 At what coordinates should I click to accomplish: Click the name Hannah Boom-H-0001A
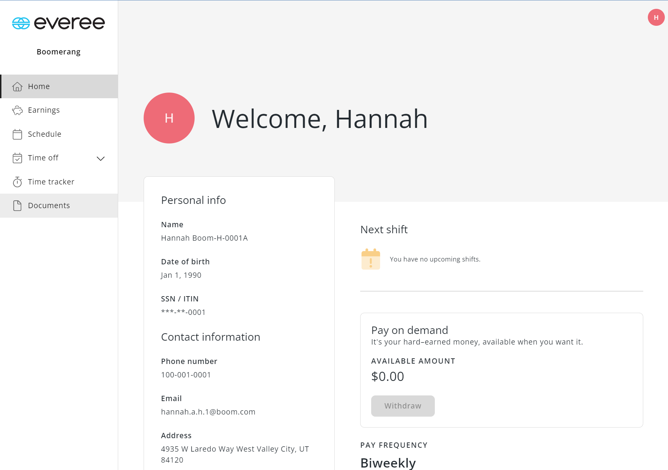[205, 238]
